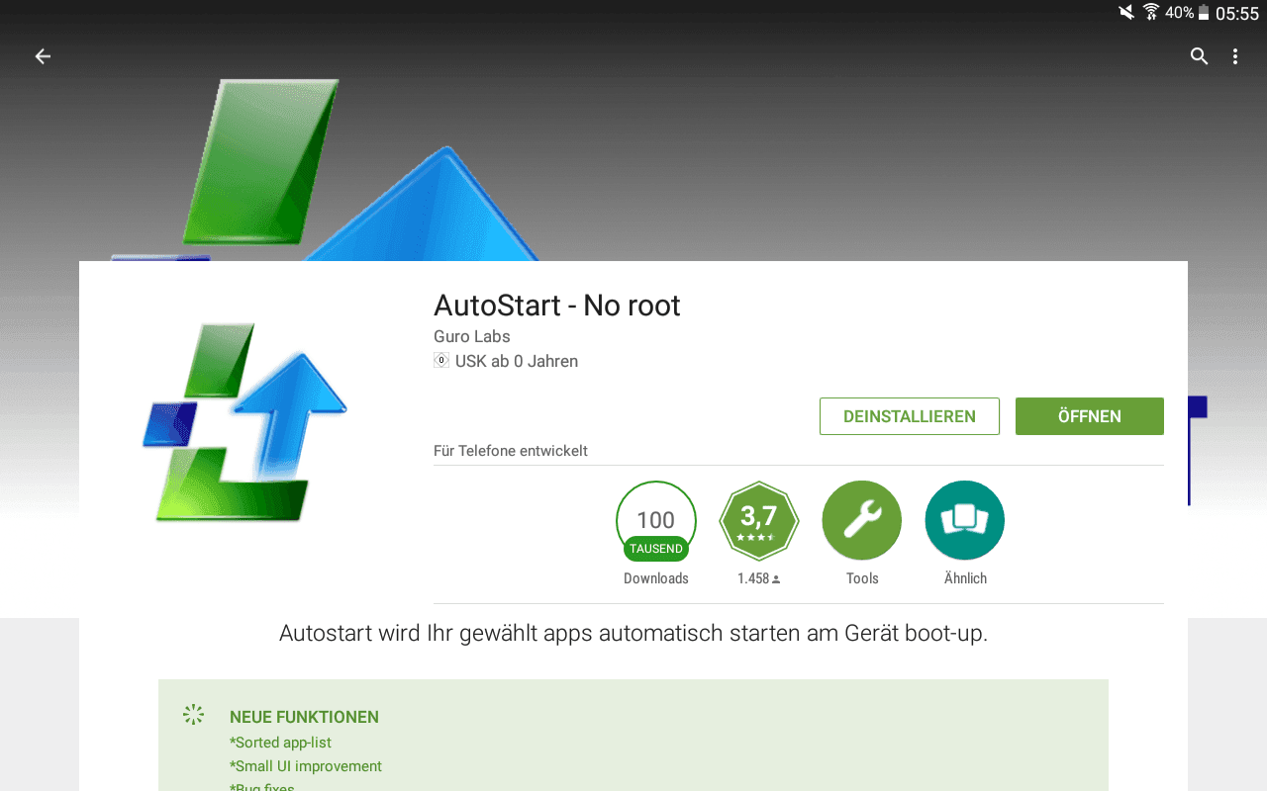The image size is (1267, 791).
Task: Tap the Wi-Fi status bar icon
Action: (1151, 12)
